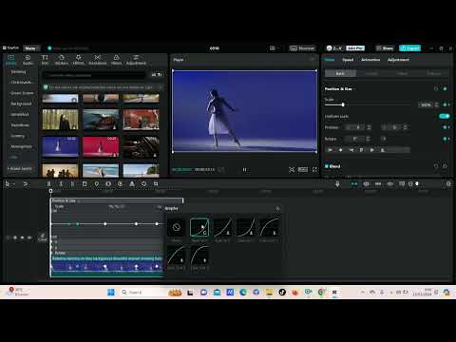Click the Position Y stepper arrows

pyautogui.click(x=405, y=127)
